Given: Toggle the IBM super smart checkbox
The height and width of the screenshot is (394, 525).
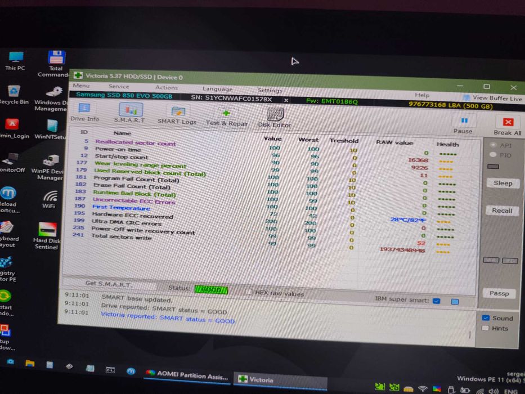Looking at the screenshot, I should [x=436, y=301].
